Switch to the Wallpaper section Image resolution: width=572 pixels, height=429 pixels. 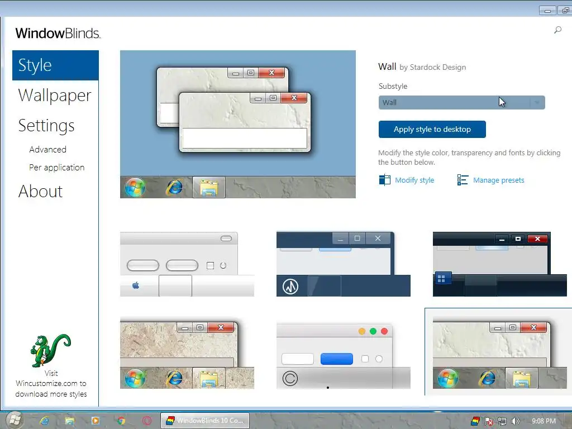[x=55, y=95]
